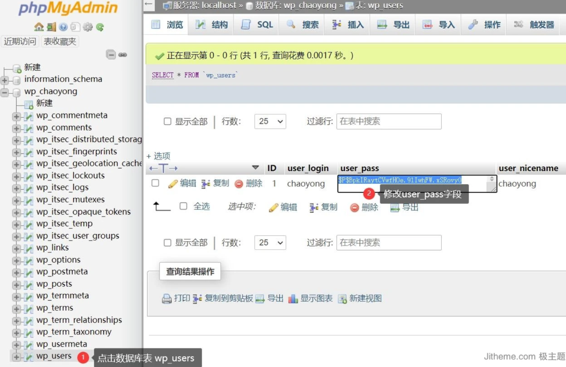
Task: Expand the information_schema database node
Action: (5, 80)
